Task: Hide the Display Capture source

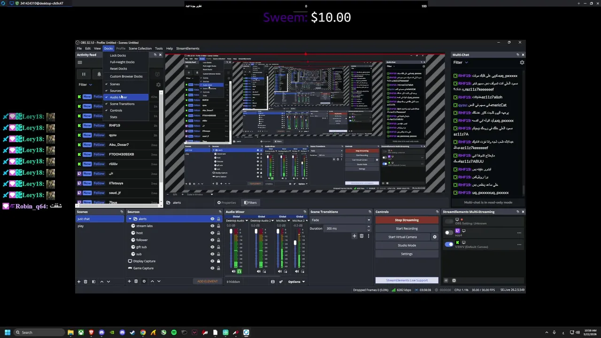Action: click(x=212, y=261)
